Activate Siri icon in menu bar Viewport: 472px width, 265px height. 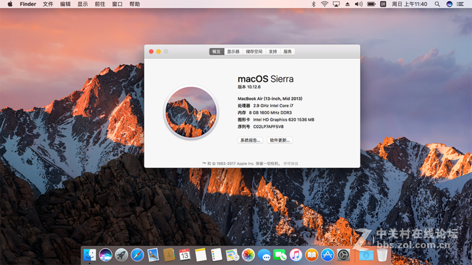(x=450, y=4)
